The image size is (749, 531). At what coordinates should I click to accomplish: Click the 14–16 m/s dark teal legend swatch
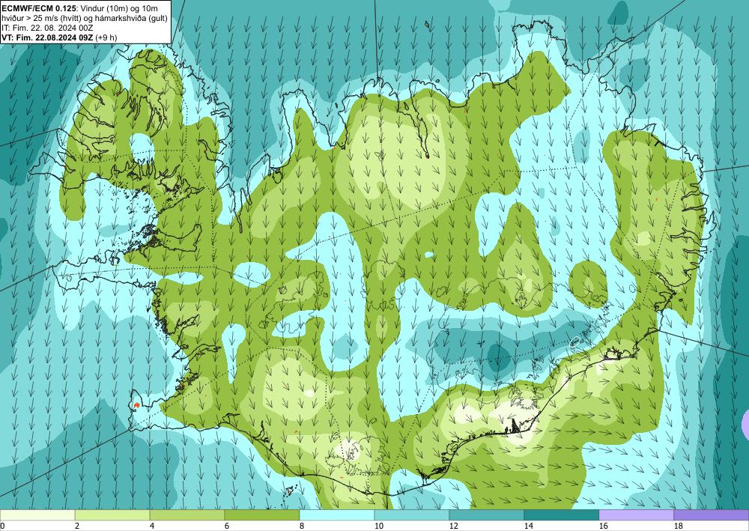tap(561, 515)
